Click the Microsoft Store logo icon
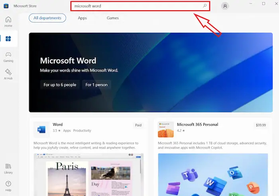This screenshot has height=196, width=279. (x=6, y=6)
